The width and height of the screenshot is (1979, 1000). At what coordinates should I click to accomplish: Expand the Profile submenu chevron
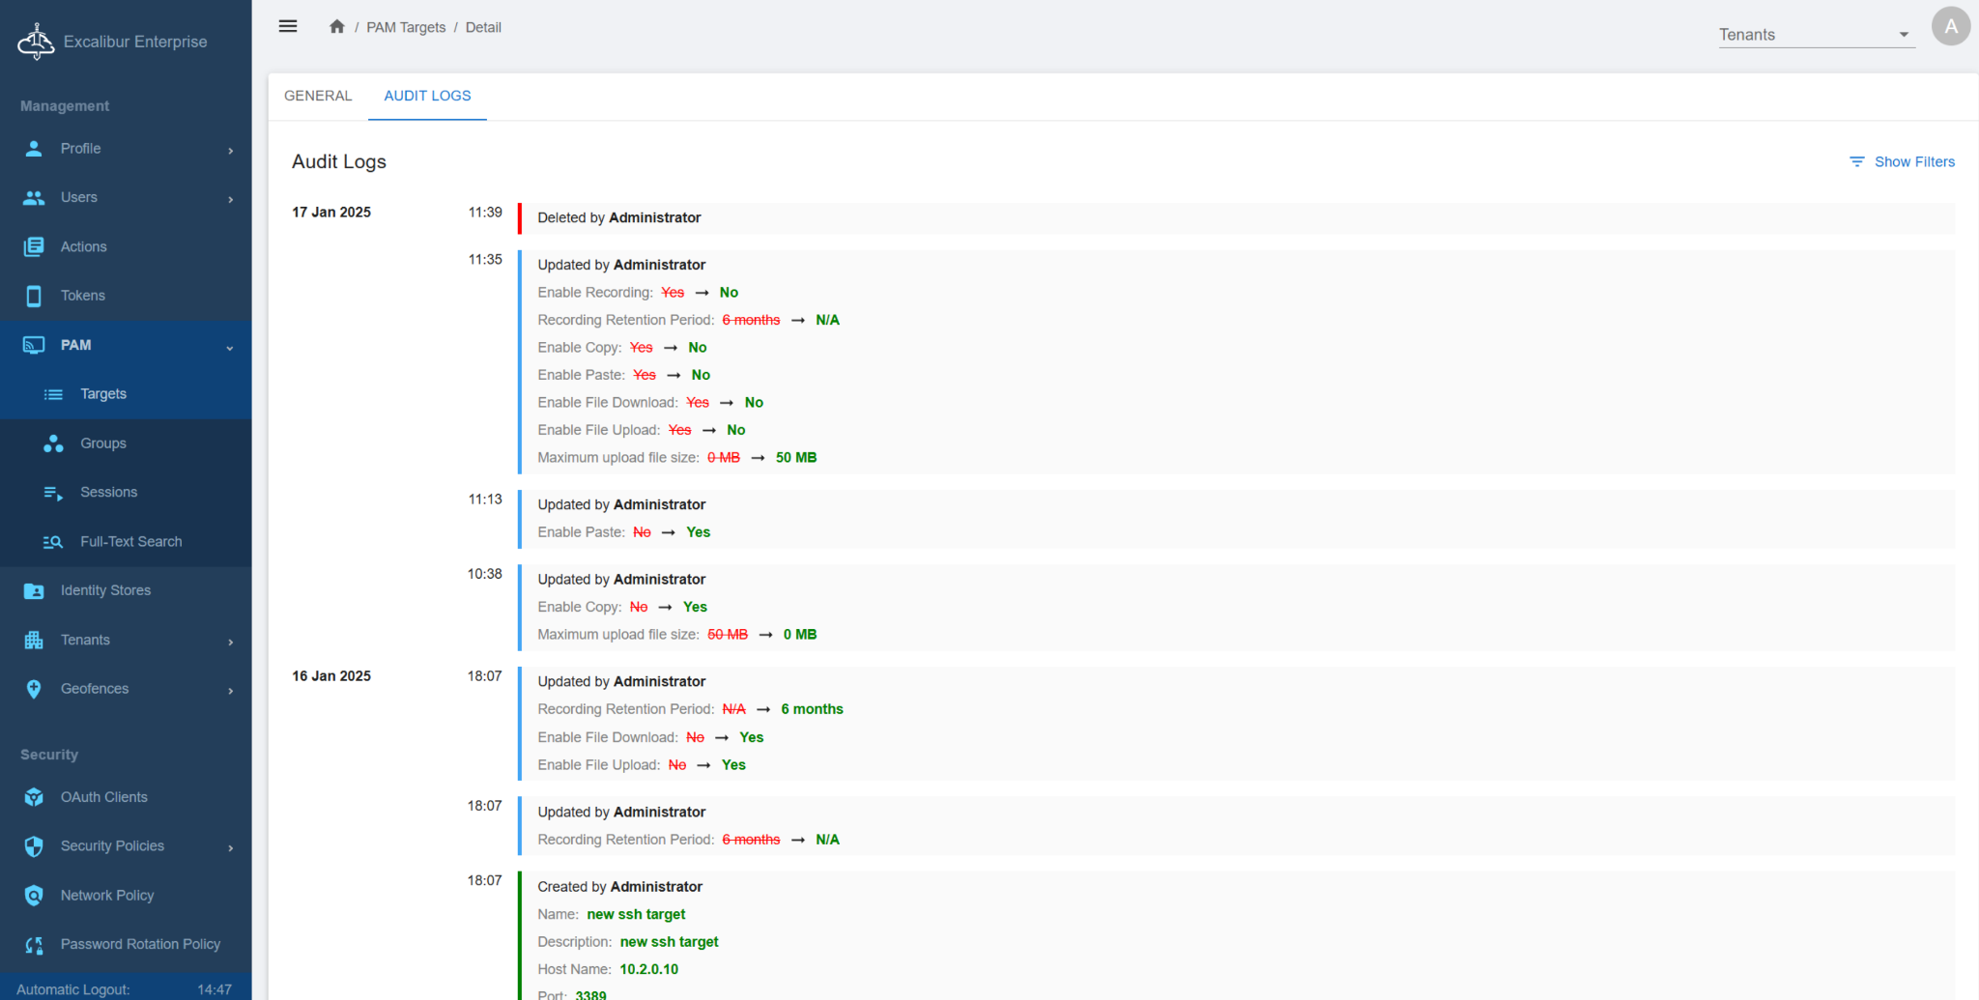pos(230,151)
